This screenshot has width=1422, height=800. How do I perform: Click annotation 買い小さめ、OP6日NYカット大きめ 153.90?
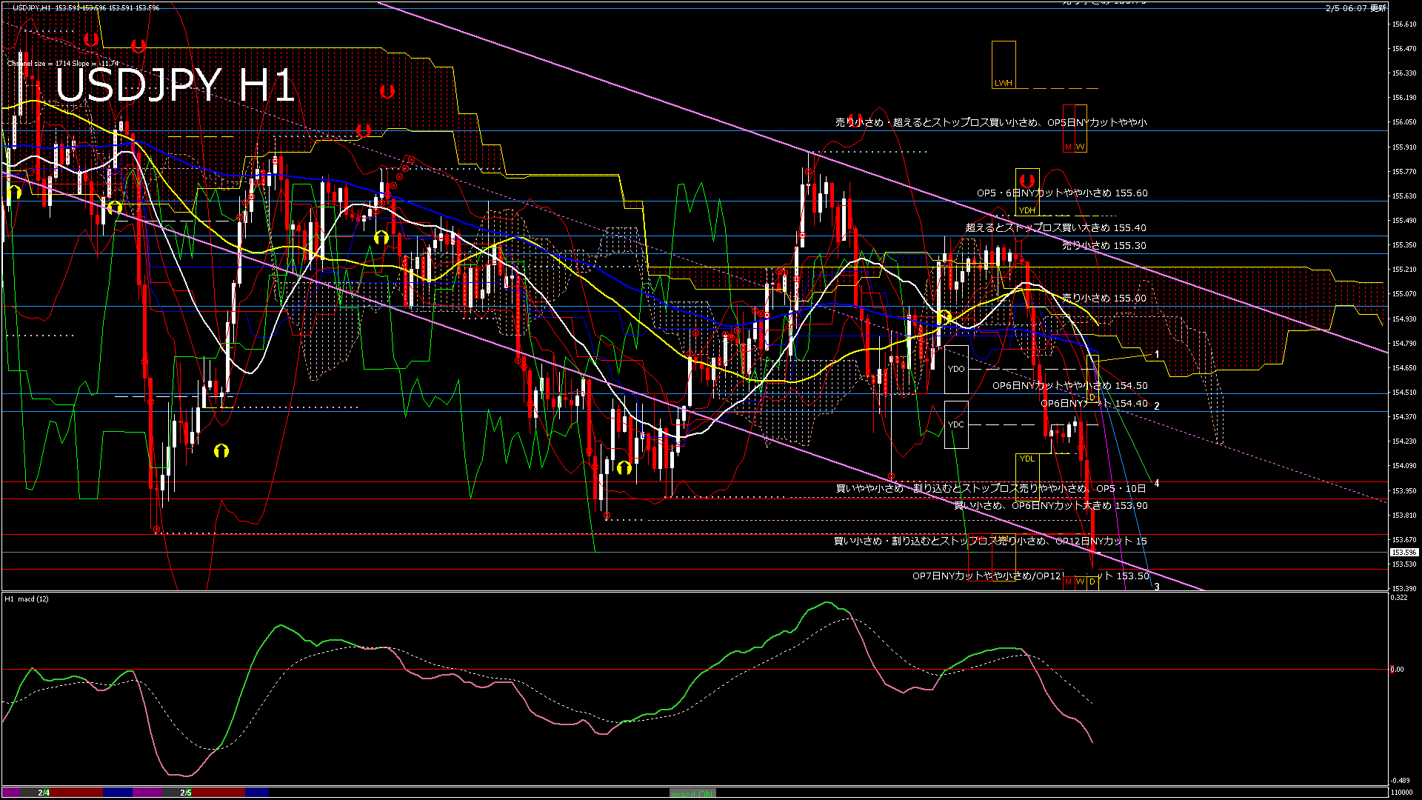pos(1051,505)
